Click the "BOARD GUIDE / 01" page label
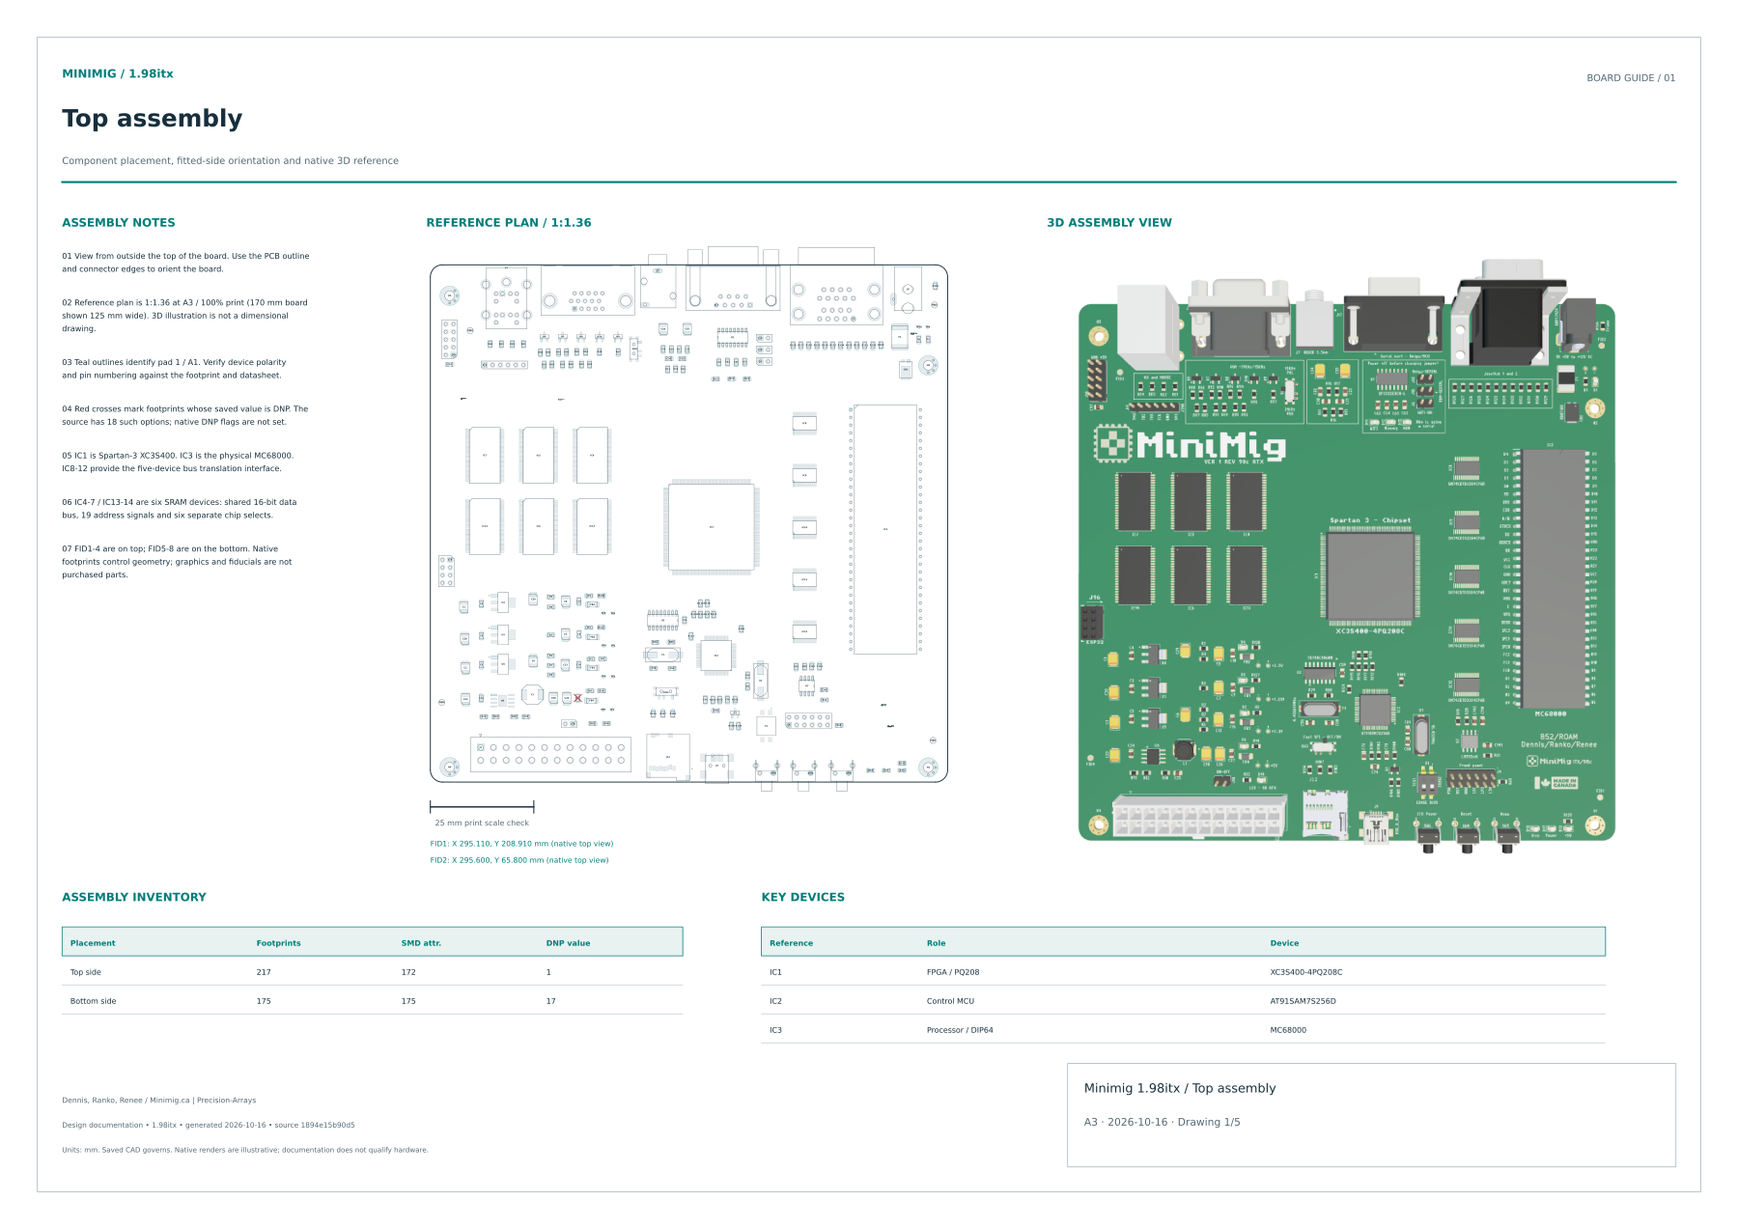The width and height of the screenshot is (1738, 1229). coord(1631,78)
